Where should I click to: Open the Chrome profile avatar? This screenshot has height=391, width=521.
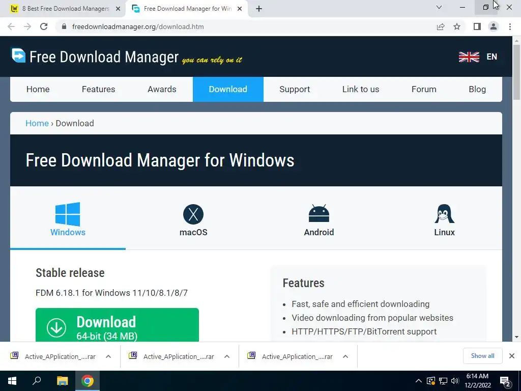pyautogui.click(x=494, y=26)
